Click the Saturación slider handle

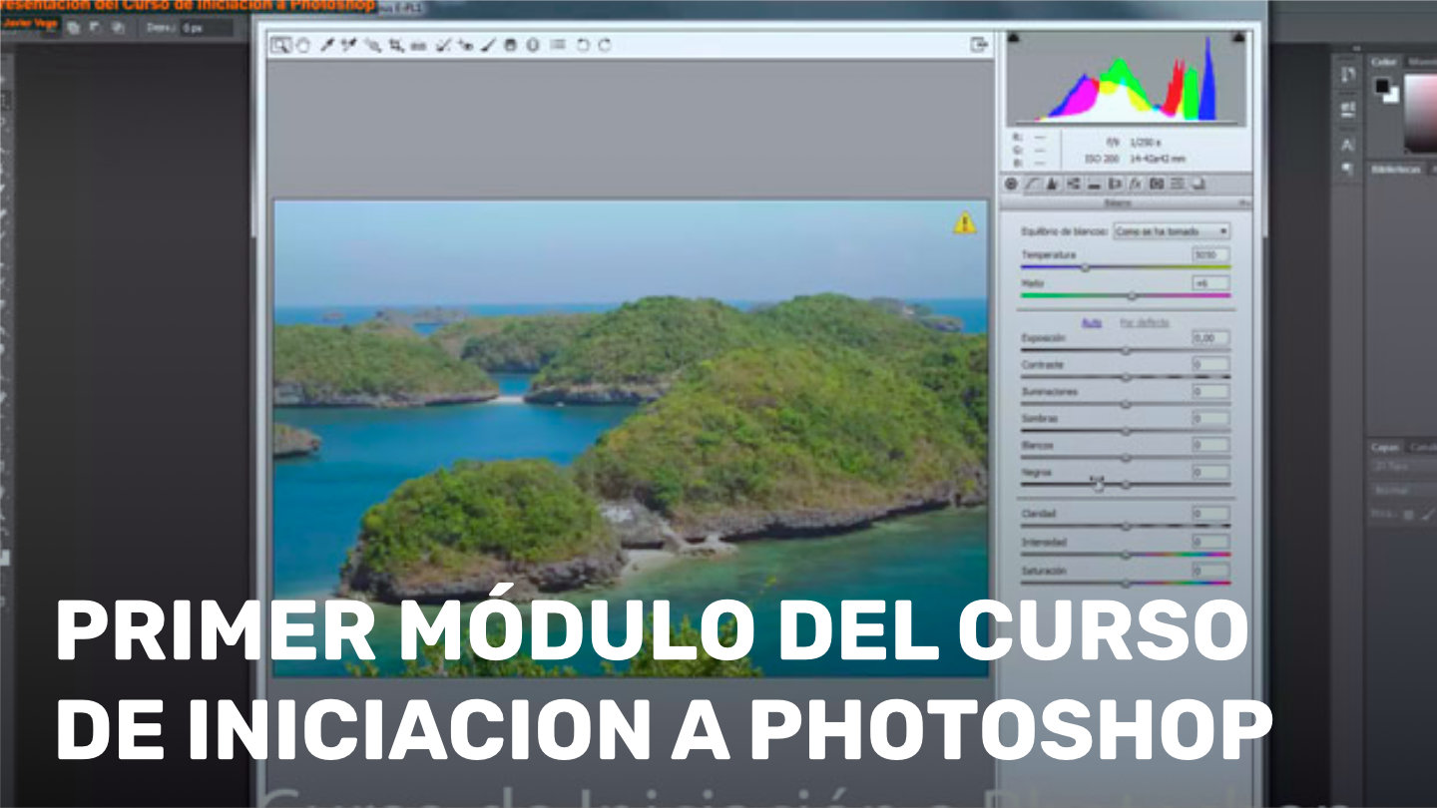click(x=1126, y=583)
